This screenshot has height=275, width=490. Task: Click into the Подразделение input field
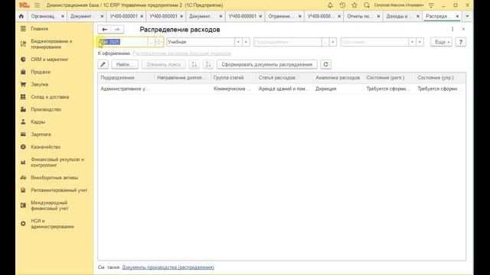(x=288, y=42)
